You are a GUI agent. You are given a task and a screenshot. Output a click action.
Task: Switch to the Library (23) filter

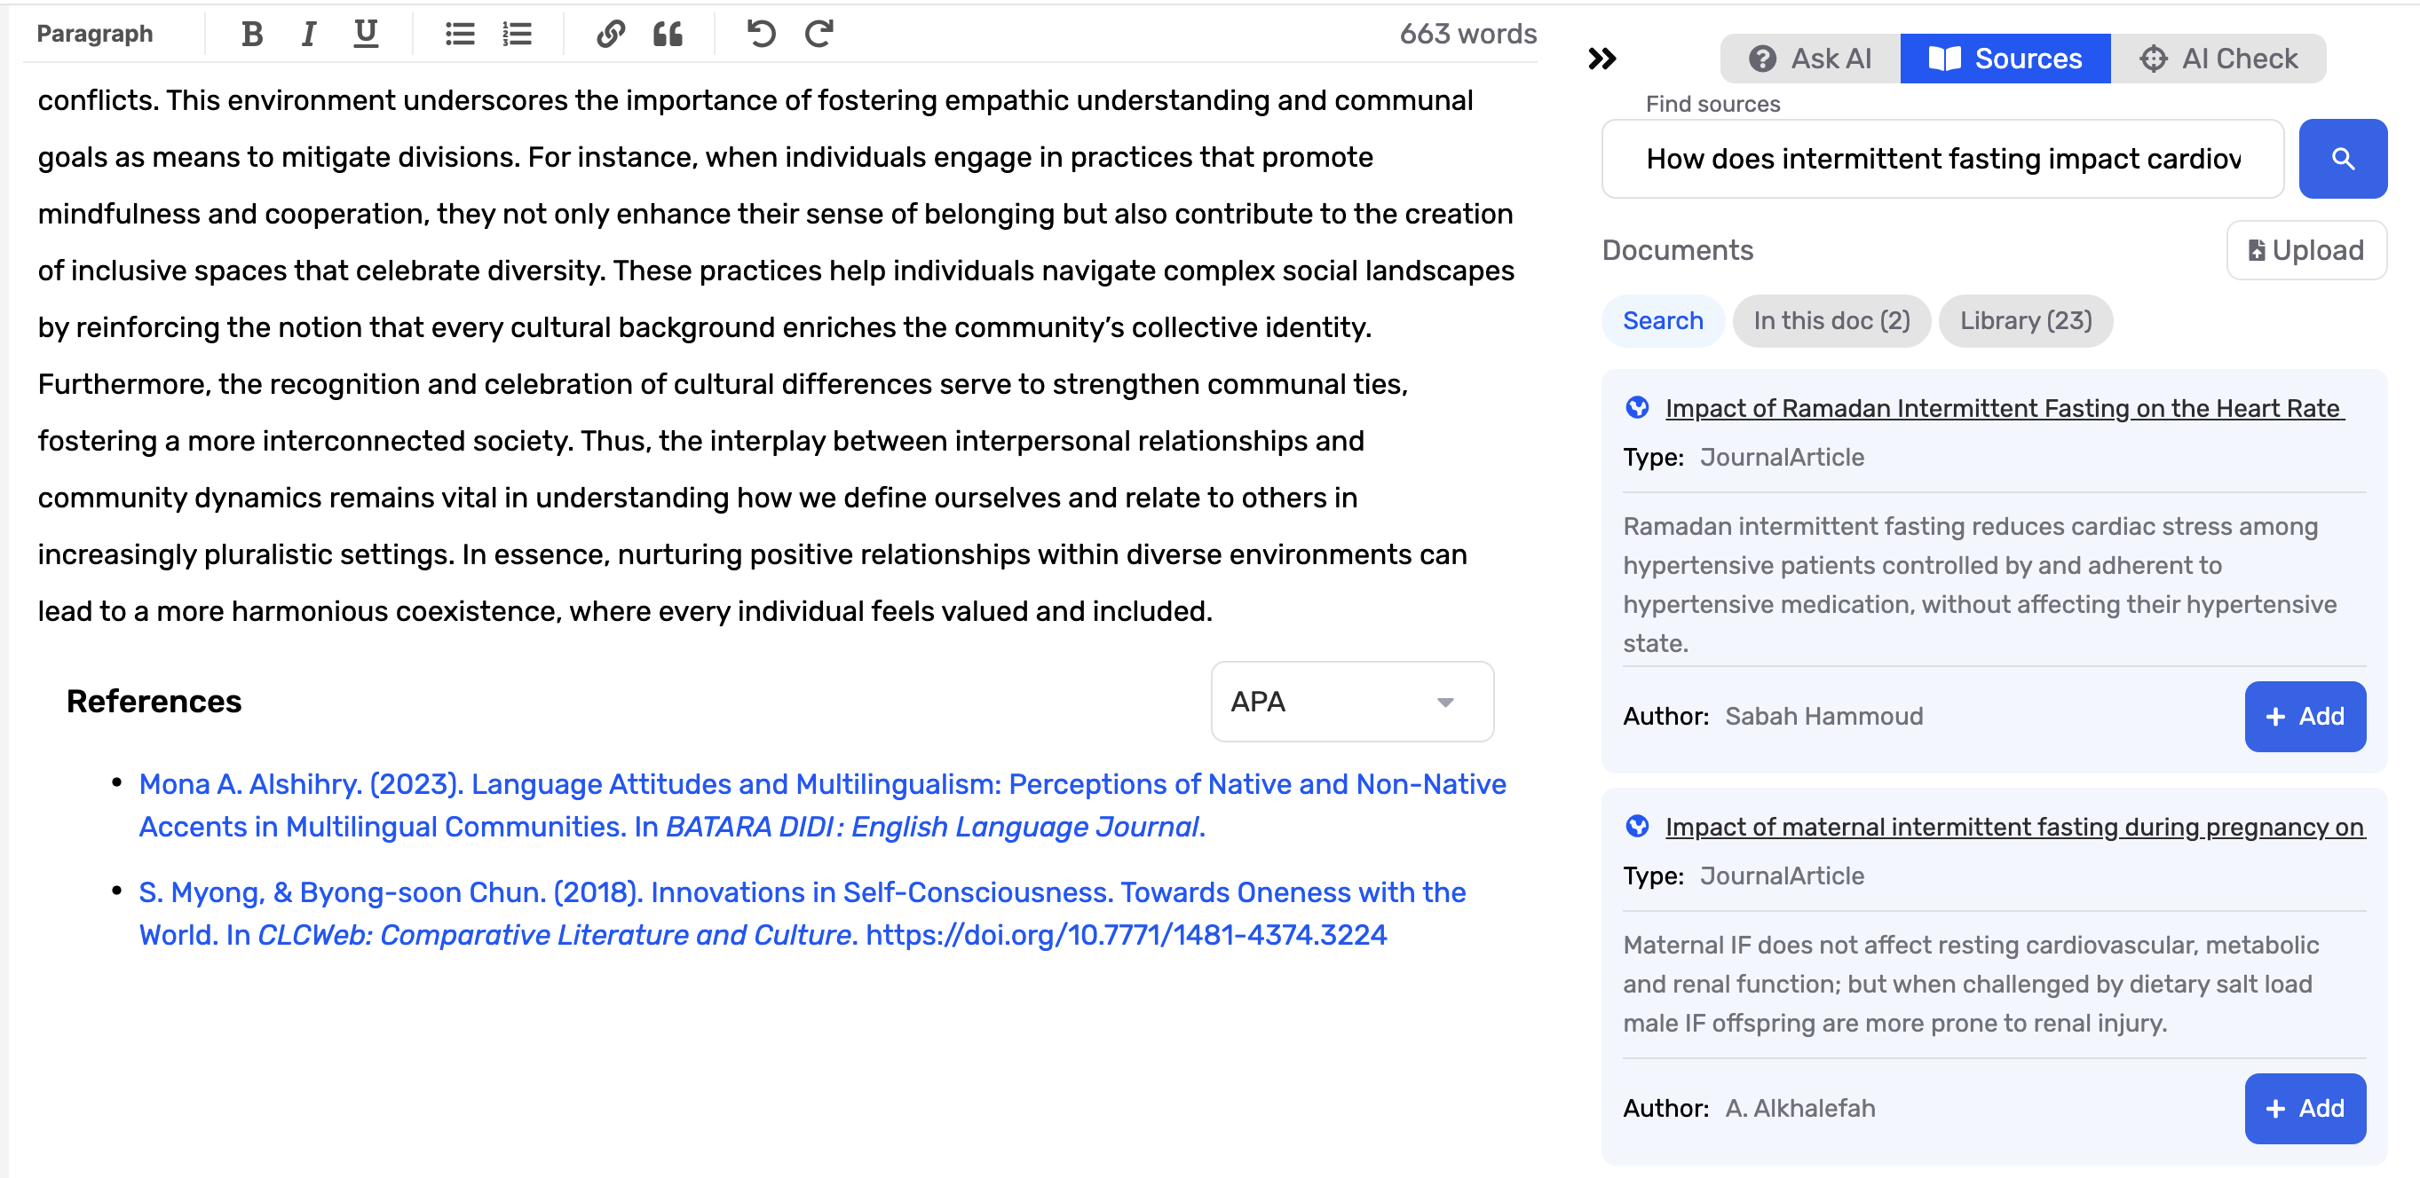tap(2024, 320)
